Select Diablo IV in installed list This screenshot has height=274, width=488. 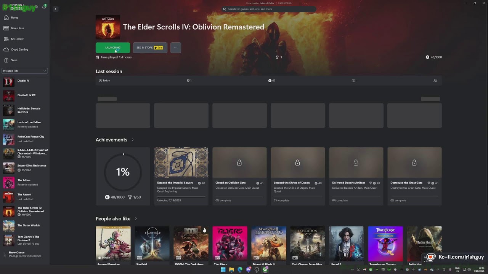click(x=25, y=81)
